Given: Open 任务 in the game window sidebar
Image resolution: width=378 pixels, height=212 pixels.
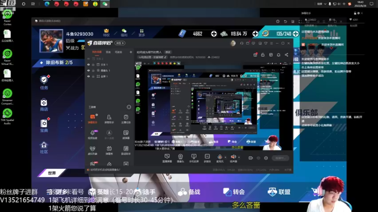Looking at the screenshot, I should tap(44, 82).
